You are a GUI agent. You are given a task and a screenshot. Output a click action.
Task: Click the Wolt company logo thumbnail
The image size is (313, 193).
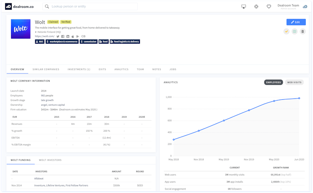coord(21,29)
